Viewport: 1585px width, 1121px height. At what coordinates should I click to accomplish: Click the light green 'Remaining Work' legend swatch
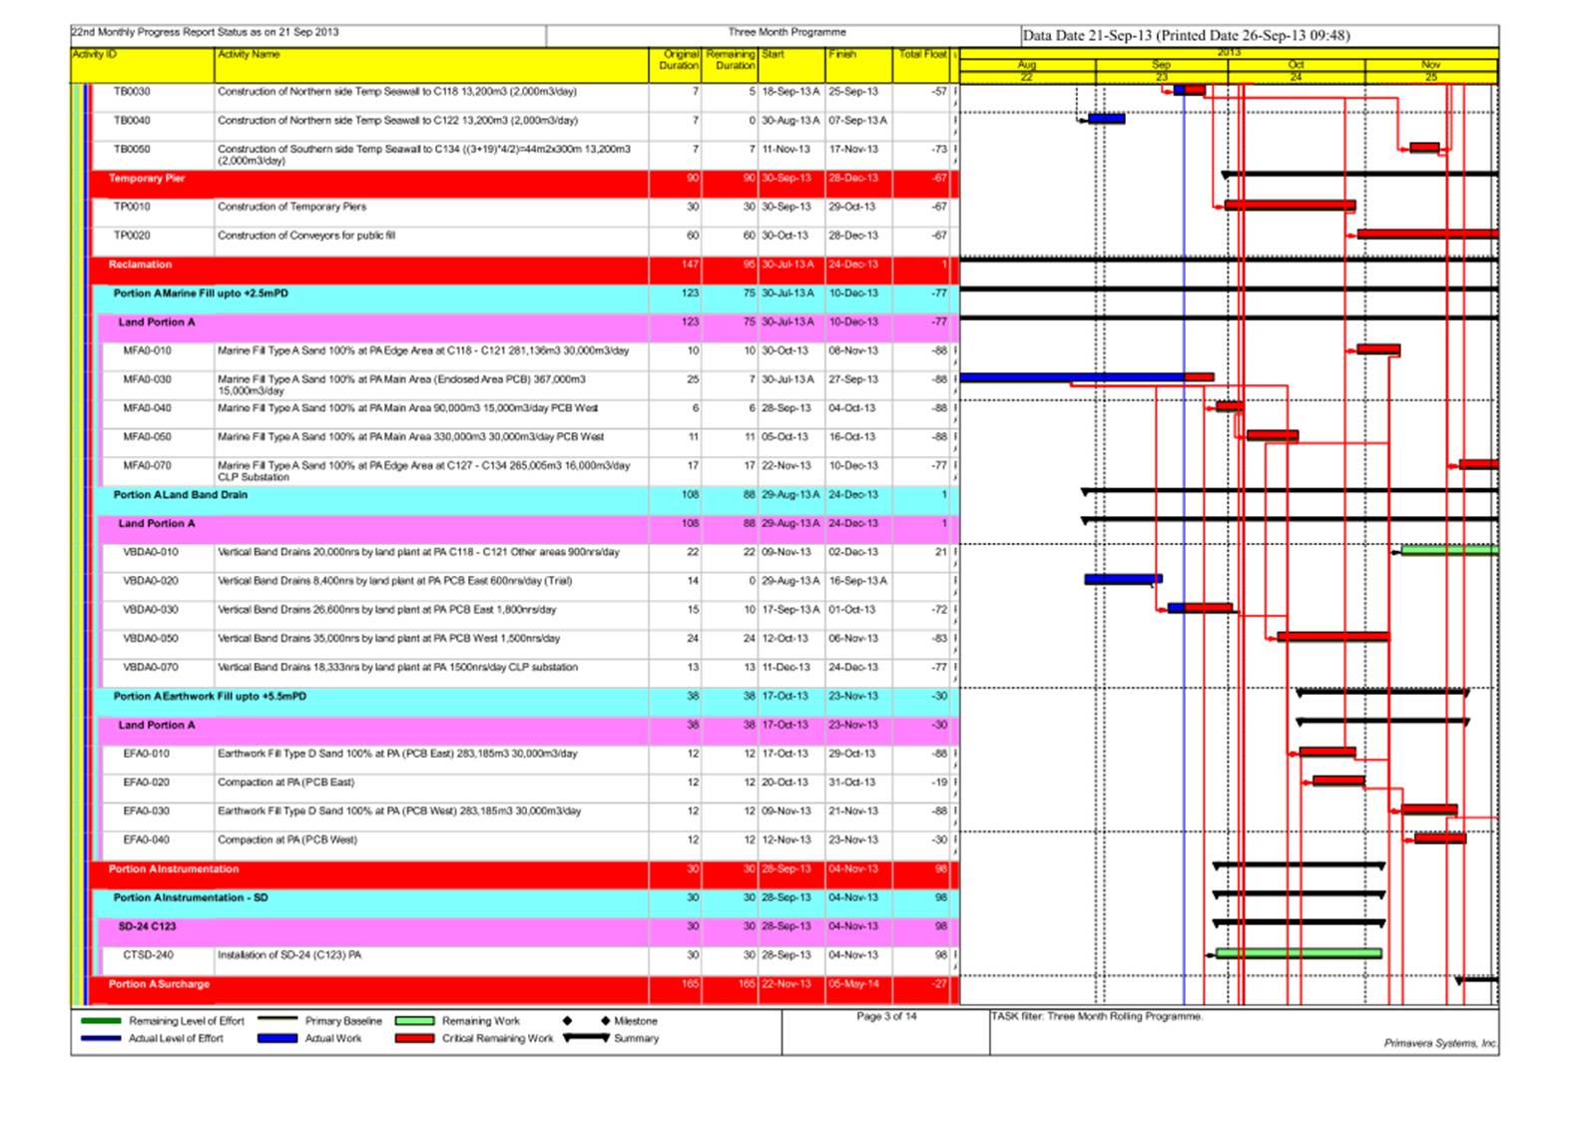(414, 1021)
